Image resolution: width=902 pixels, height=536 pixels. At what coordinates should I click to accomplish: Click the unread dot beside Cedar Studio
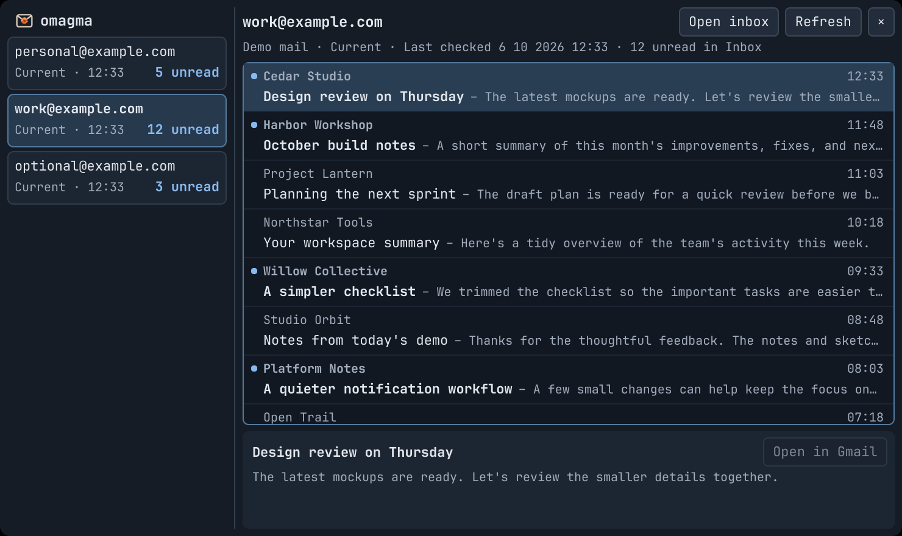pos(254,76)
